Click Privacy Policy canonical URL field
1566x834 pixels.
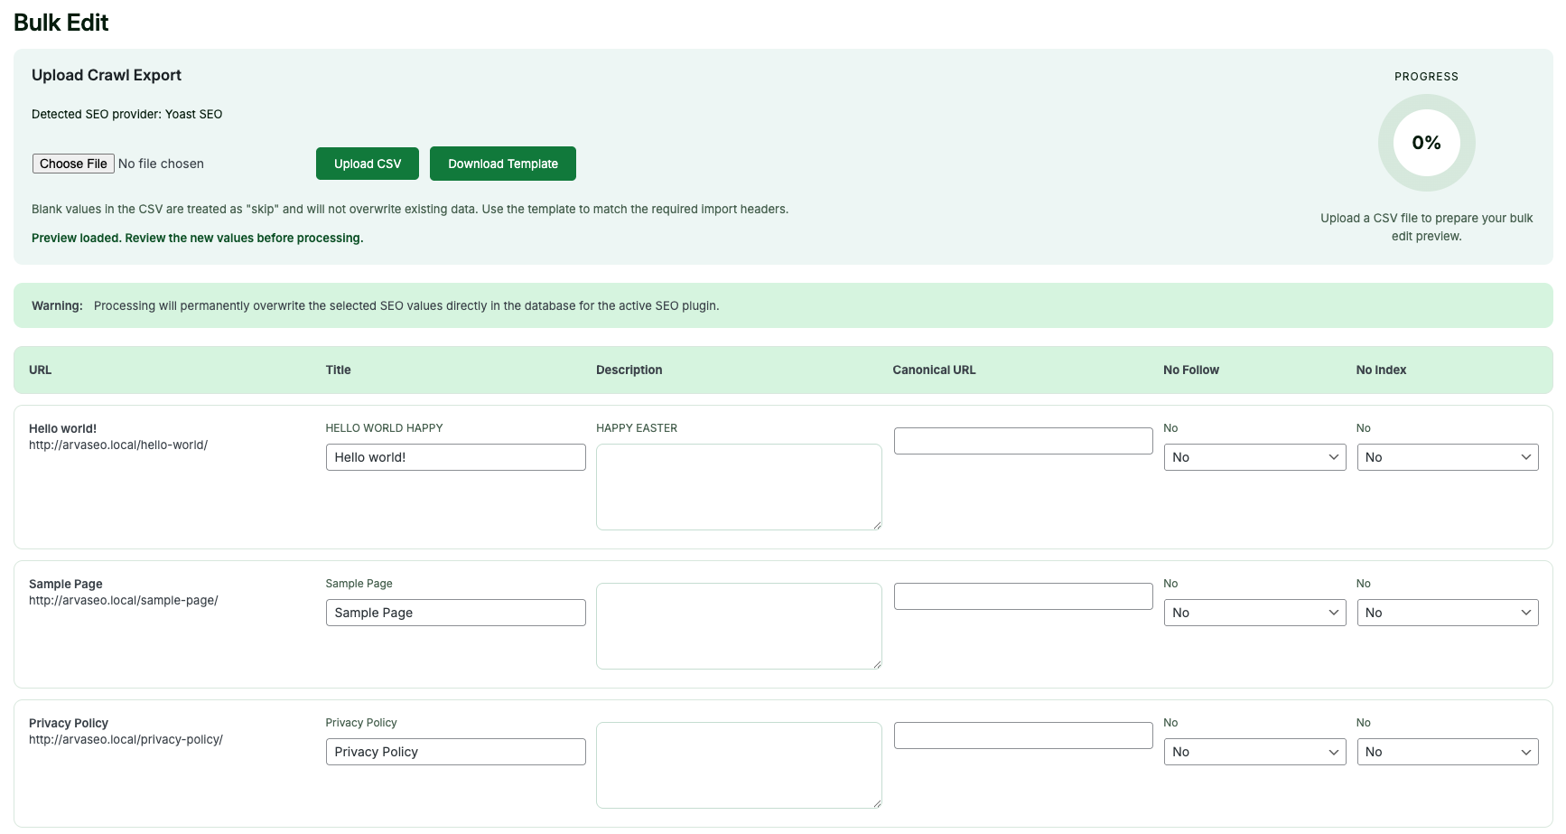coord(1022,736)
